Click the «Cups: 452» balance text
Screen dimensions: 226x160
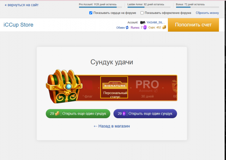point(155,27)
